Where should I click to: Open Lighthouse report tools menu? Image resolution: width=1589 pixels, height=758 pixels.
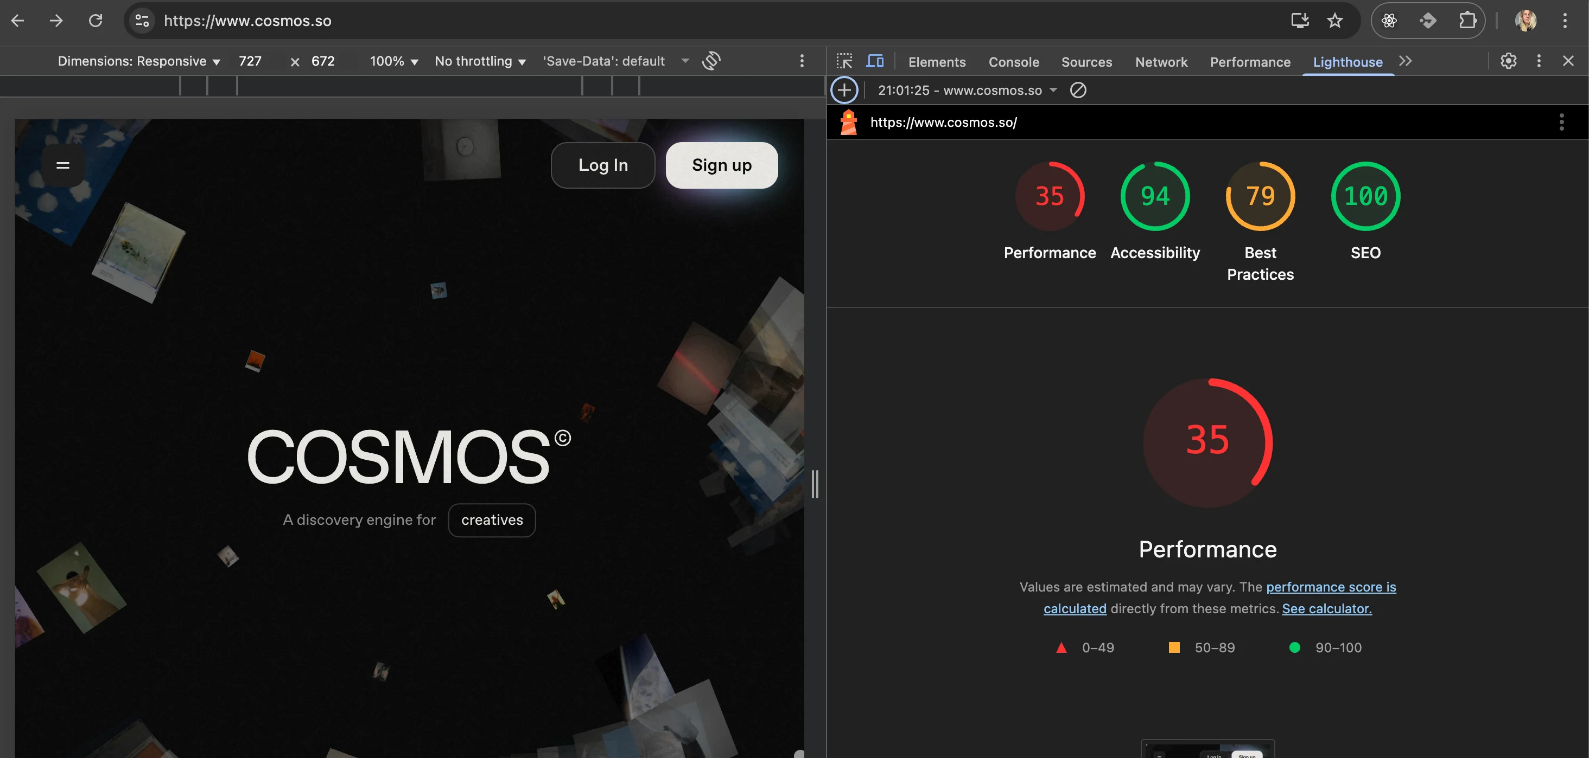pyautogui.click(x=1561, y=122)
